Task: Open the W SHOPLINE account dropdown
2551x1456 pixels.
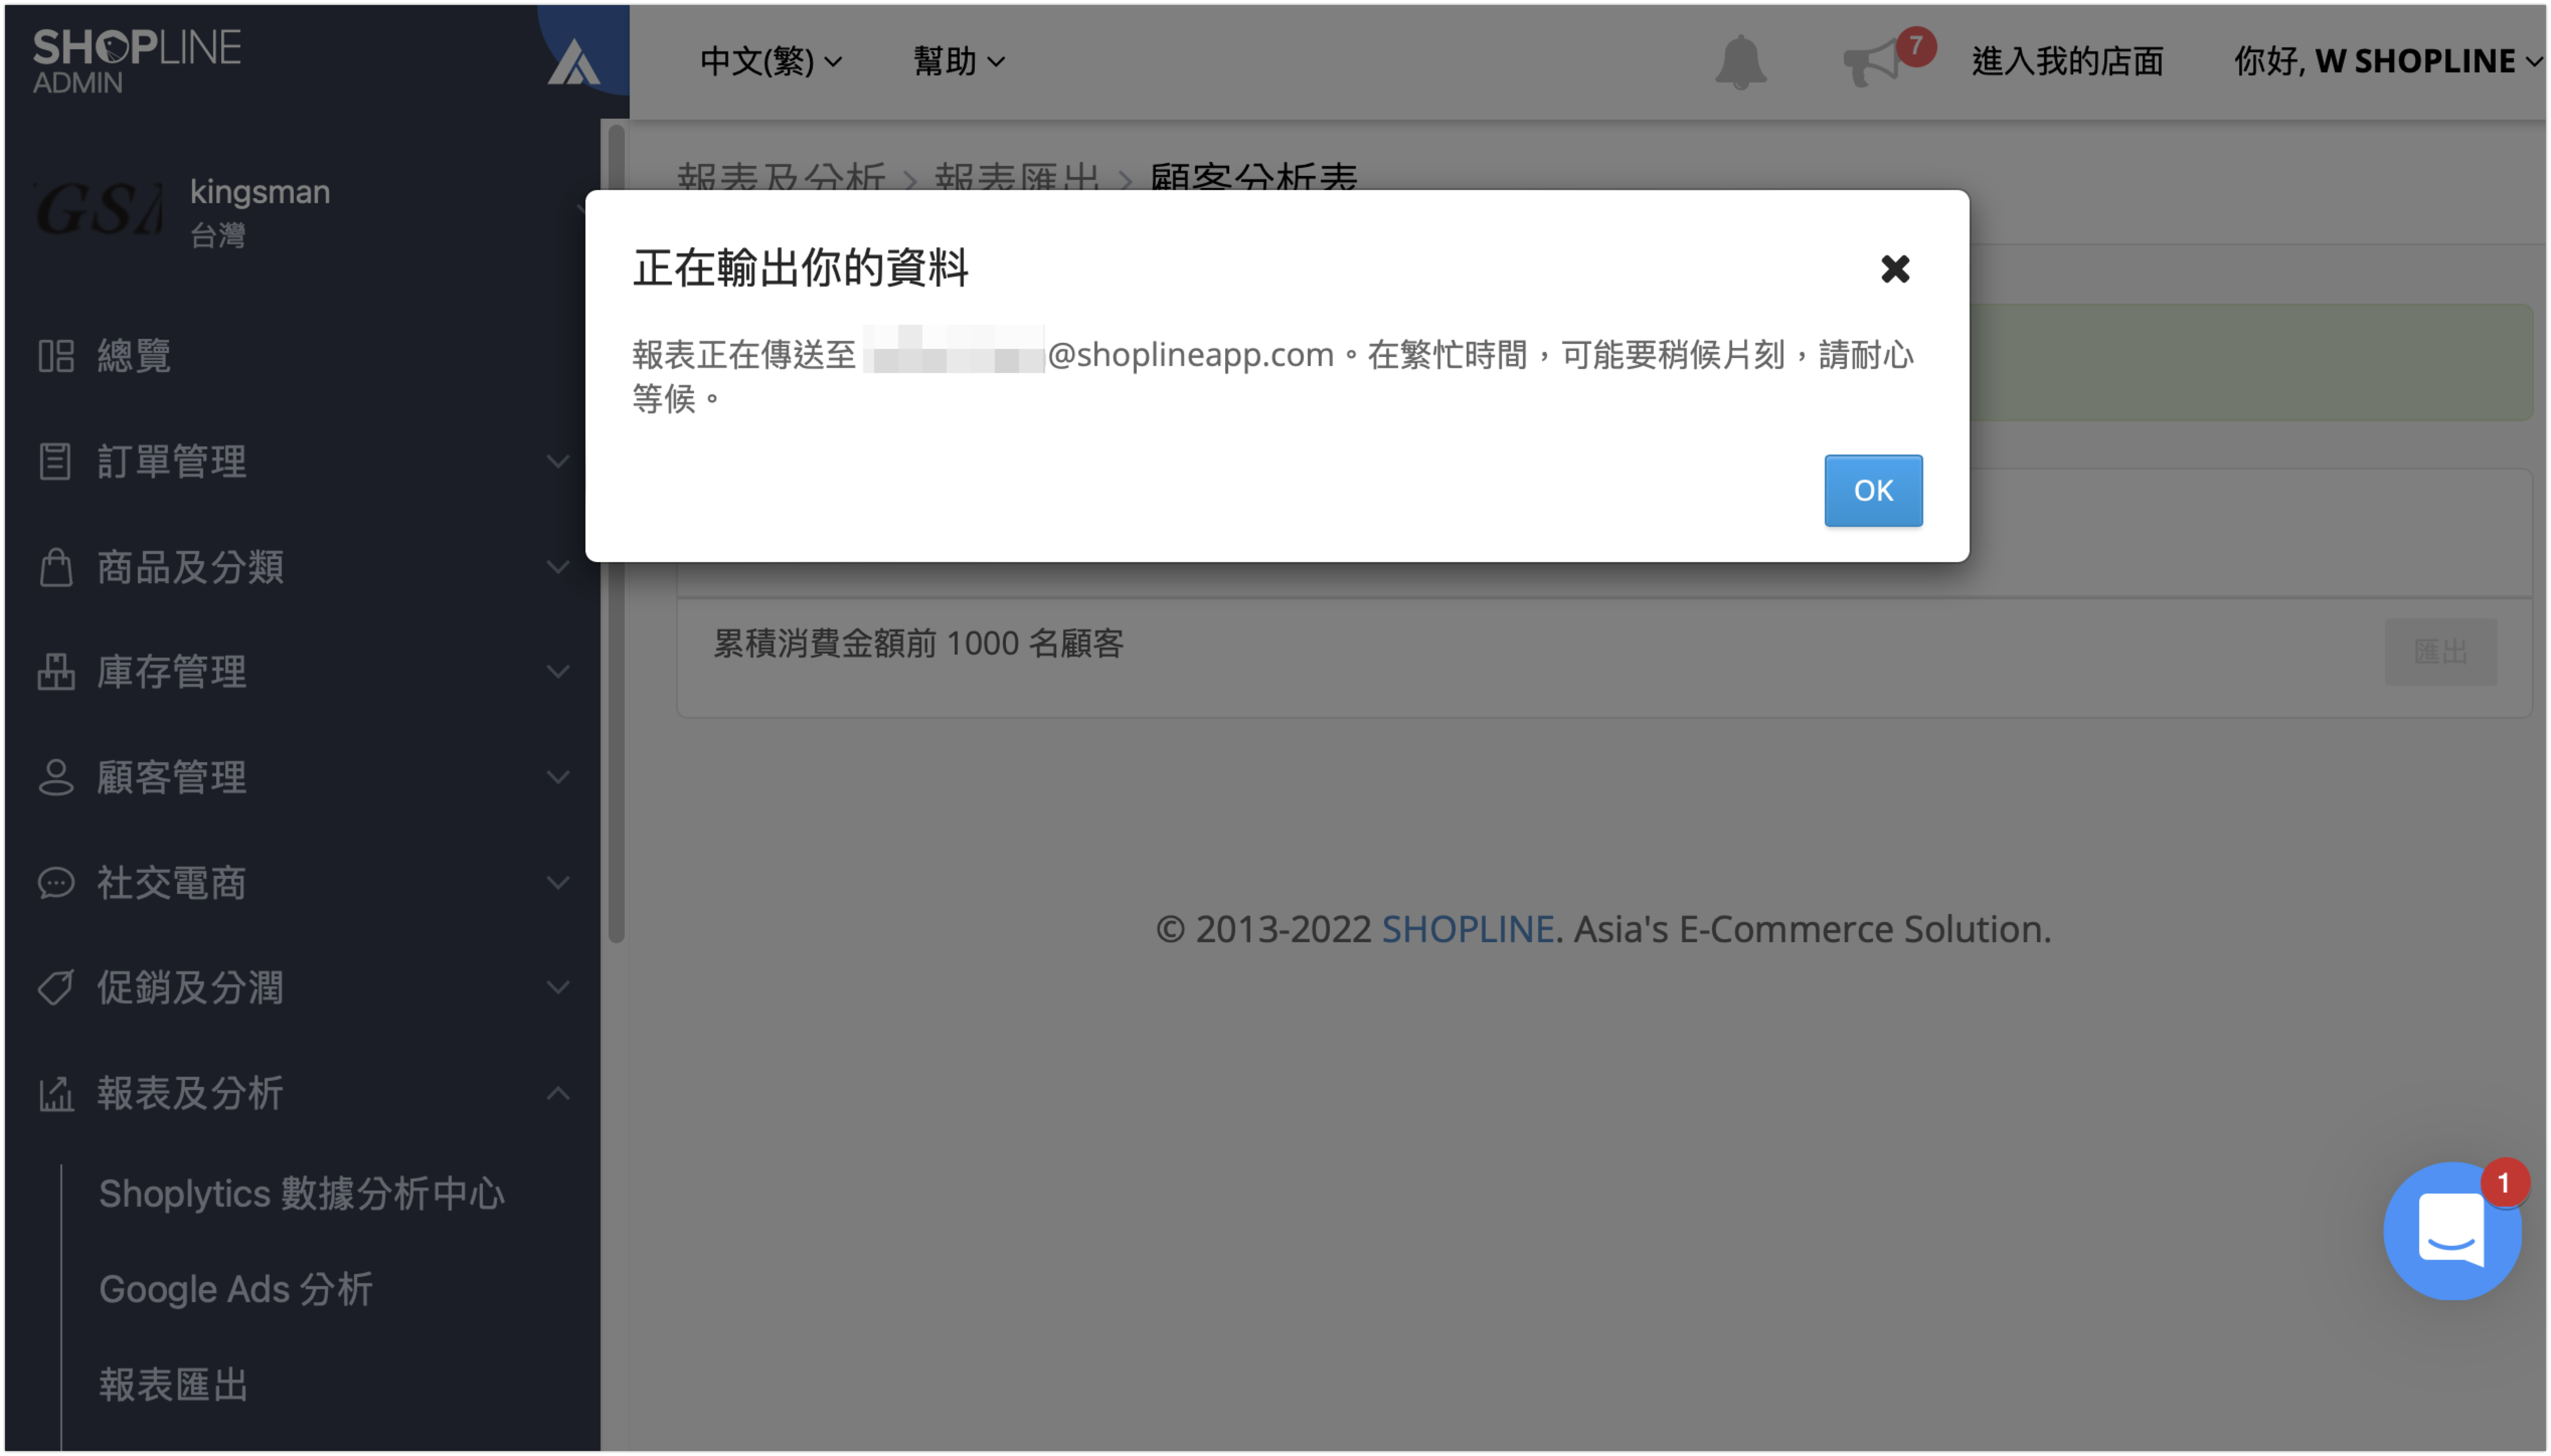Action: [2388, 61]
